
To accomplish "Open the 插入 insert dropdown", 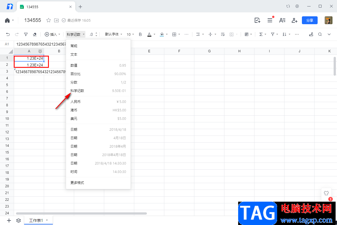I will (53, 34).
